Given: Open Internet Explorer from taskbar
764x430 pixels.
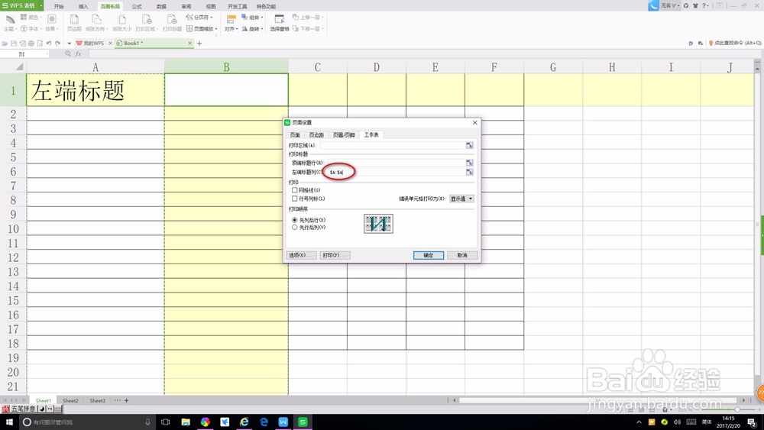Looking at the screenshot, I should 244,422.
